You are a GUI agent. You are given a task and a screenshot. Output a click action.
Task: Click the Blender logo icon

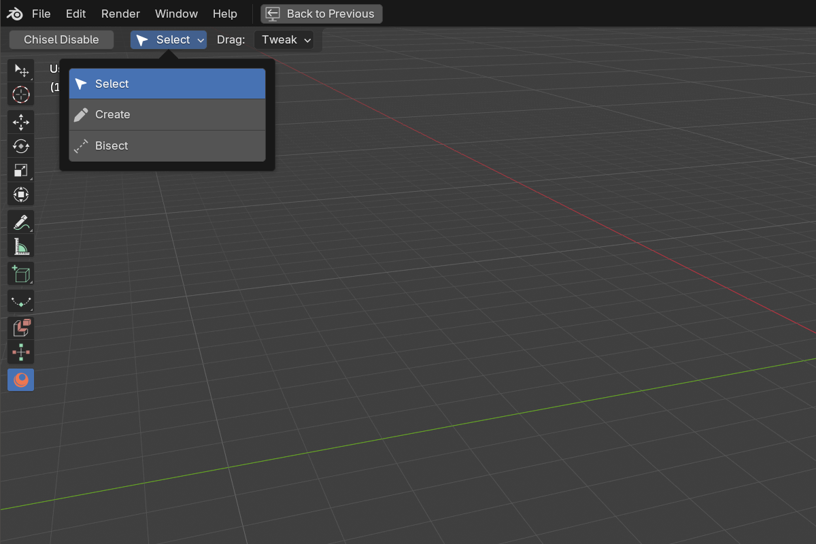[15, 14]
